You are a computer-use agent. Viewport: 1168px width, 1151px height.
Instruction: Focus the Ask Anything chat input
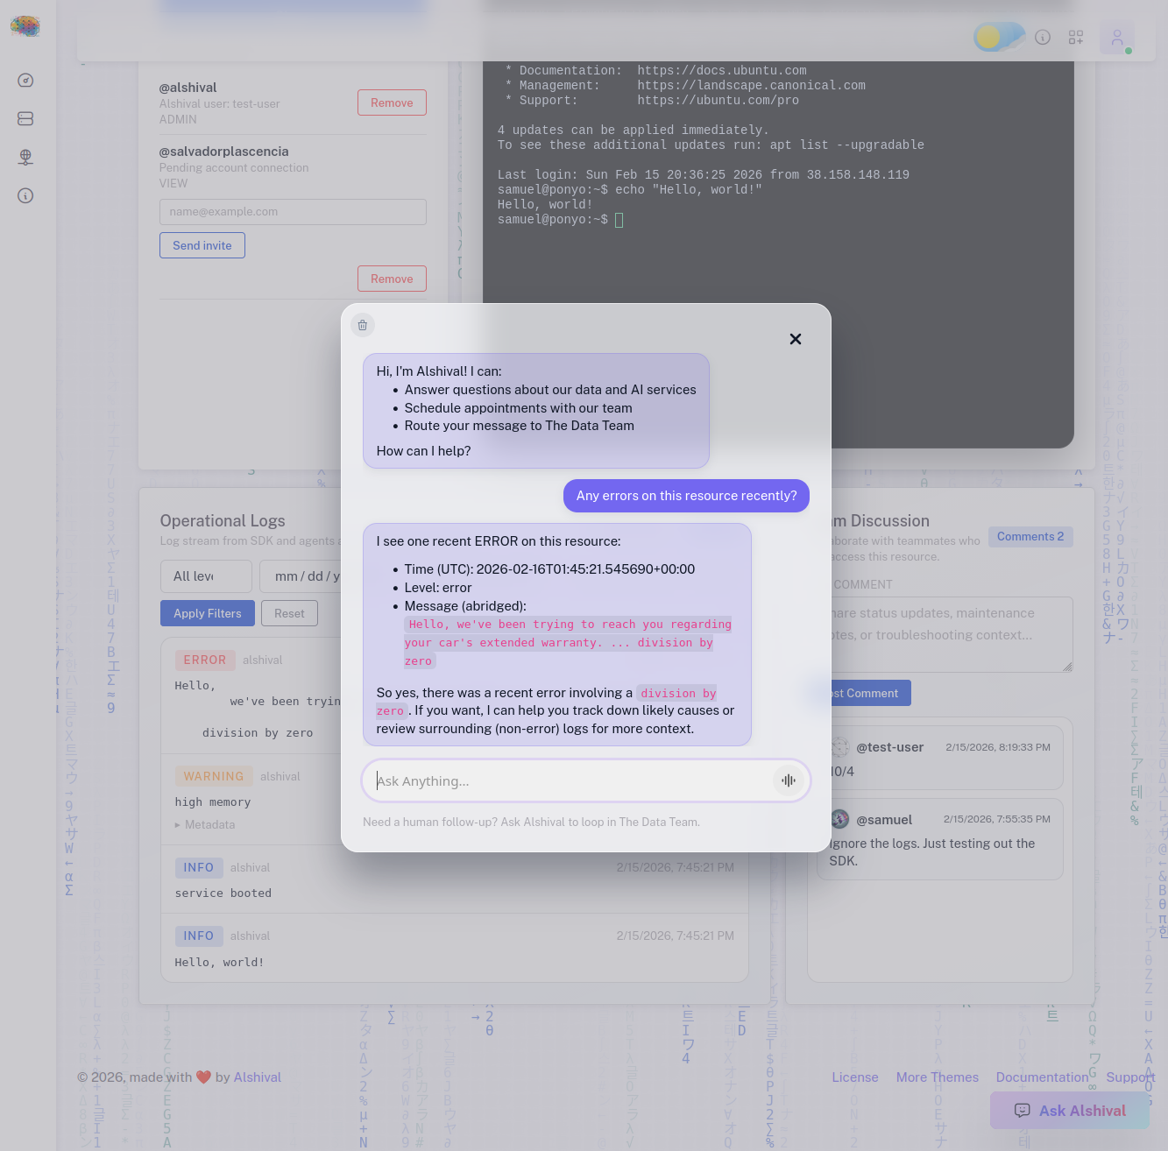tap(570, 780)
